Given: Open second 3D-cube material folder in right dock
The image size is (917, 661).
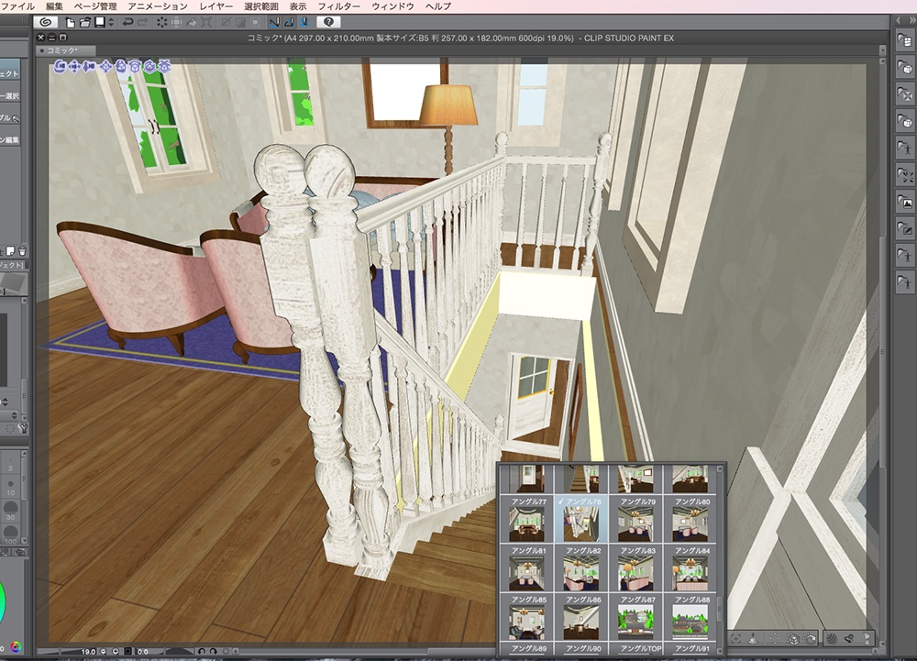Looking at the screenshot, I should (905, 68).
